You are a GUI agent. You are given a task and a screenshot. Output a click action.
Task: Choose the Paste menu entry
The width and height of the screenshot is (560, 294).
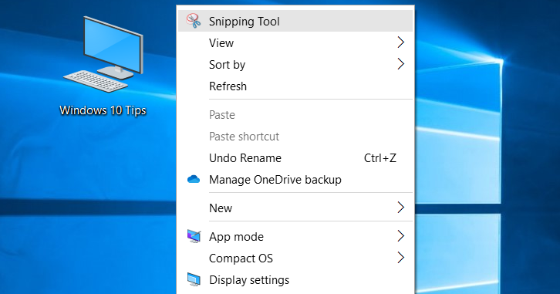tap(295, 115)
